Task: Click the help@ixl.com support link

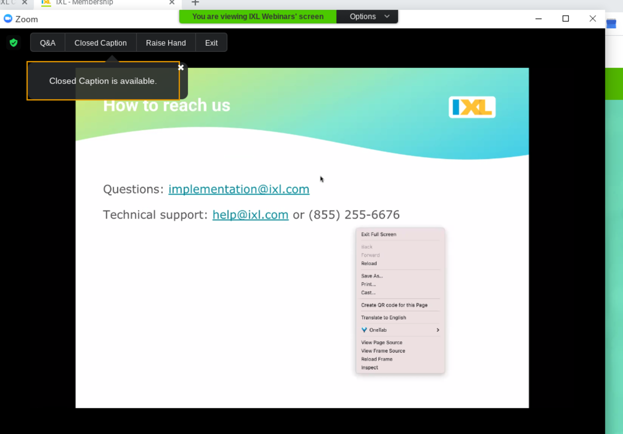Action: (250, 215)
